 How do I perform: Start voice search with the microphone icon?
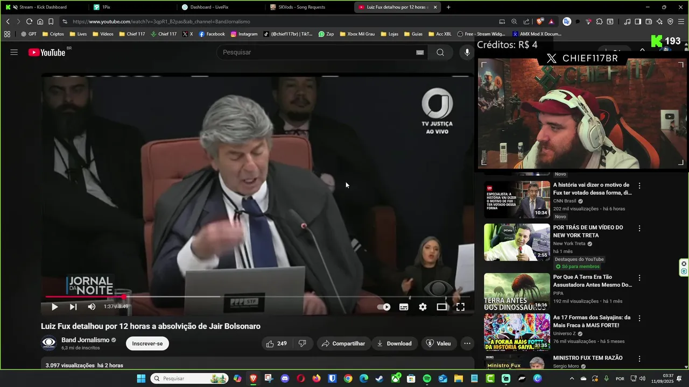467,52
